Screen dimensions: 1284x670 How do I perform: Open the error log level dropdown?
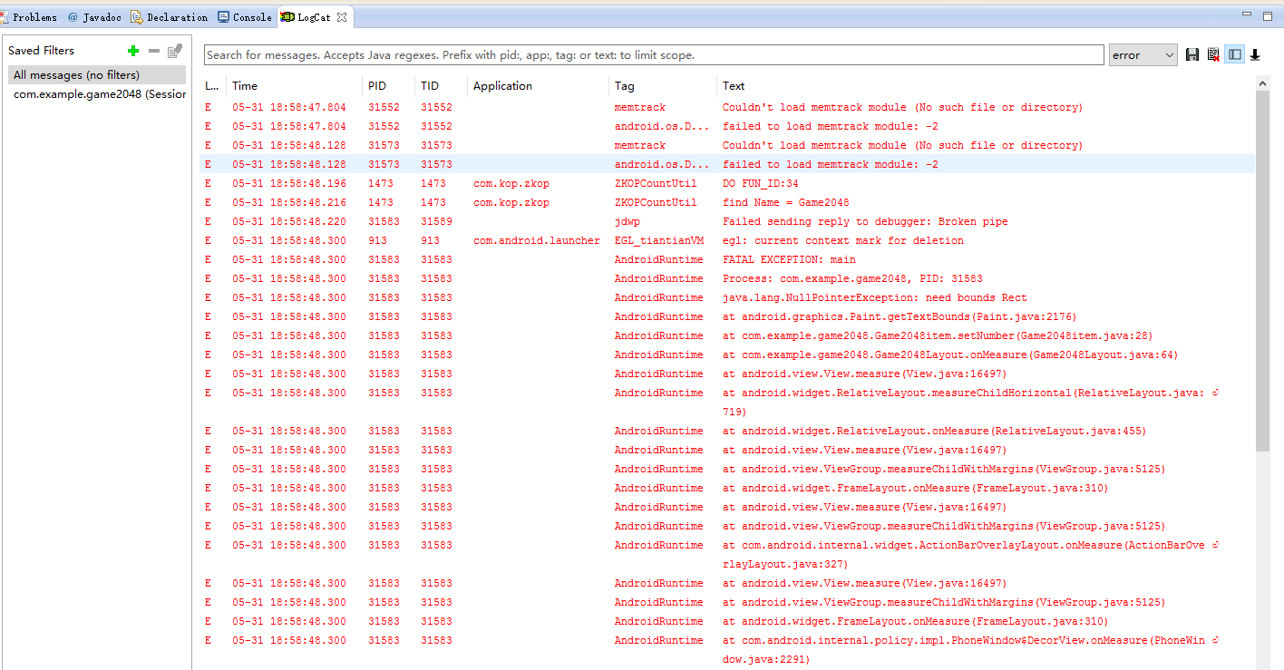(x=1143, y=55)
